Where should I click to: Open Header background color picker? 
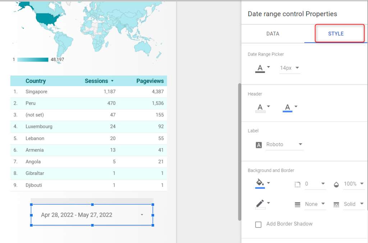tap(262, 108)
